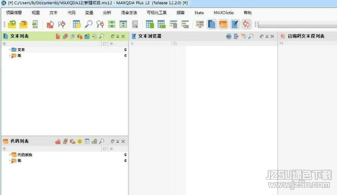Toggle the 代码列表 window orange toolbar button

(x=223, y=24)
